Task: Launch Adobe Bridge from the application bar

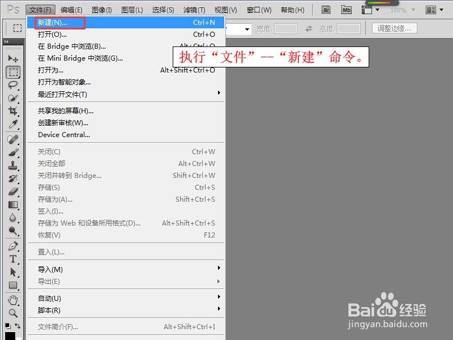Action: tap(326, 9)
